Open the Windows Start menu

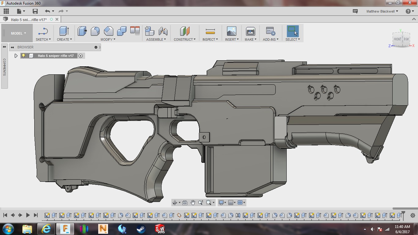point(8,229)
